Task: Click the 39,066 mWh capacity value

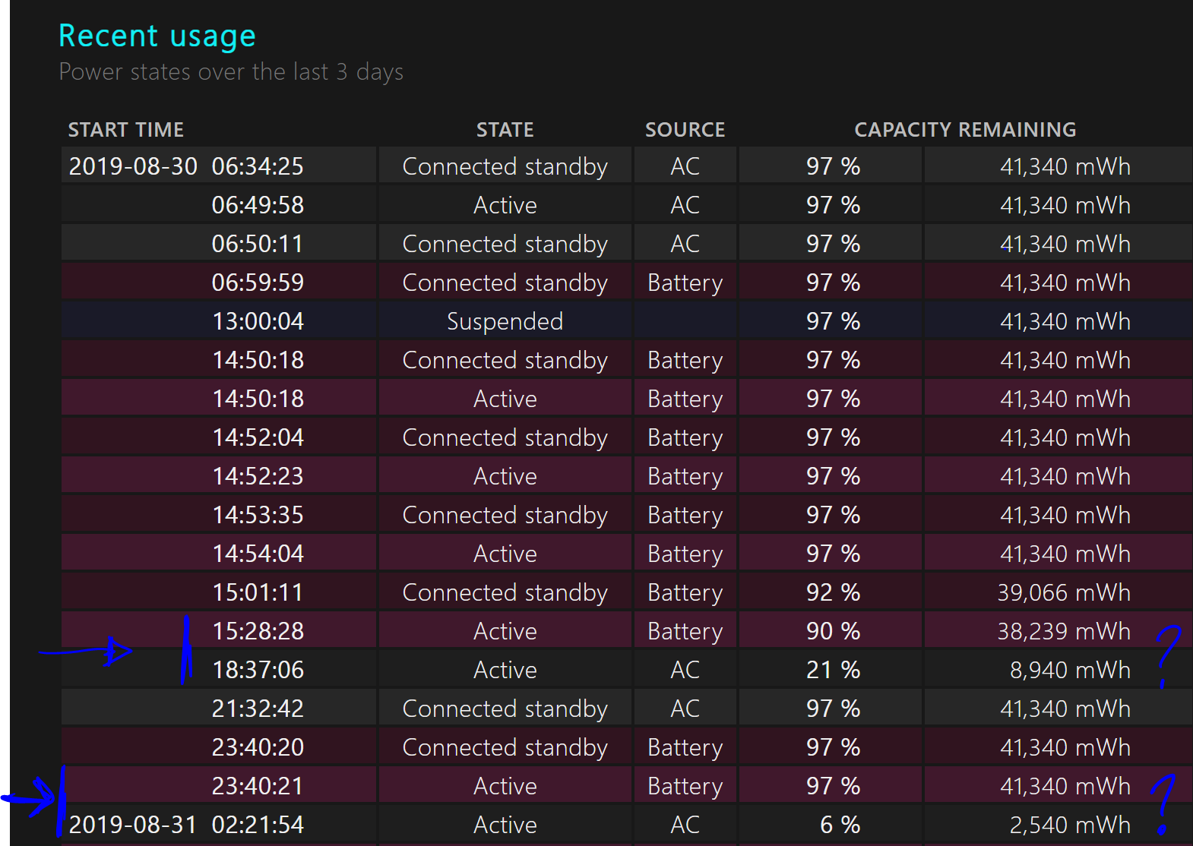Action: pos(1064,593)
